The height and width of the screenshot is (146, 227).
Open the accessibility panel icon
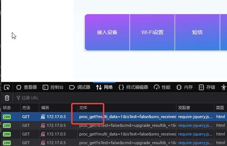(x=223, y=87)
